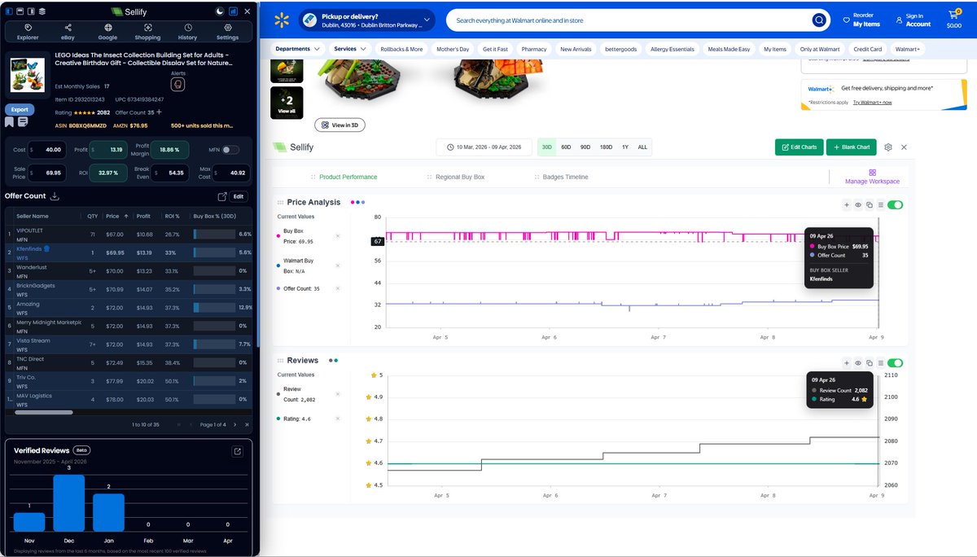Toggle Price Analysis eye visibility icon
Image resolution: width=977 pixels, height=557 pixels.
coord(858,205)
